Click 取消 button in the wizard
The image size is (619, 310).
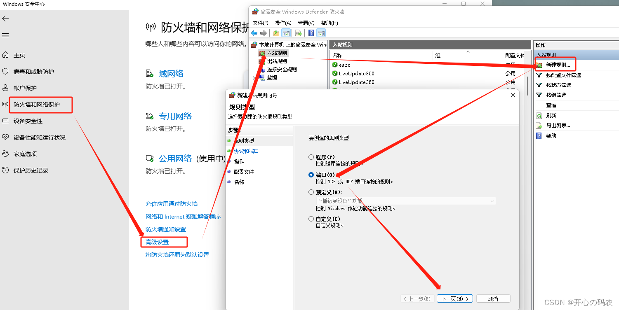coord(493,299)
